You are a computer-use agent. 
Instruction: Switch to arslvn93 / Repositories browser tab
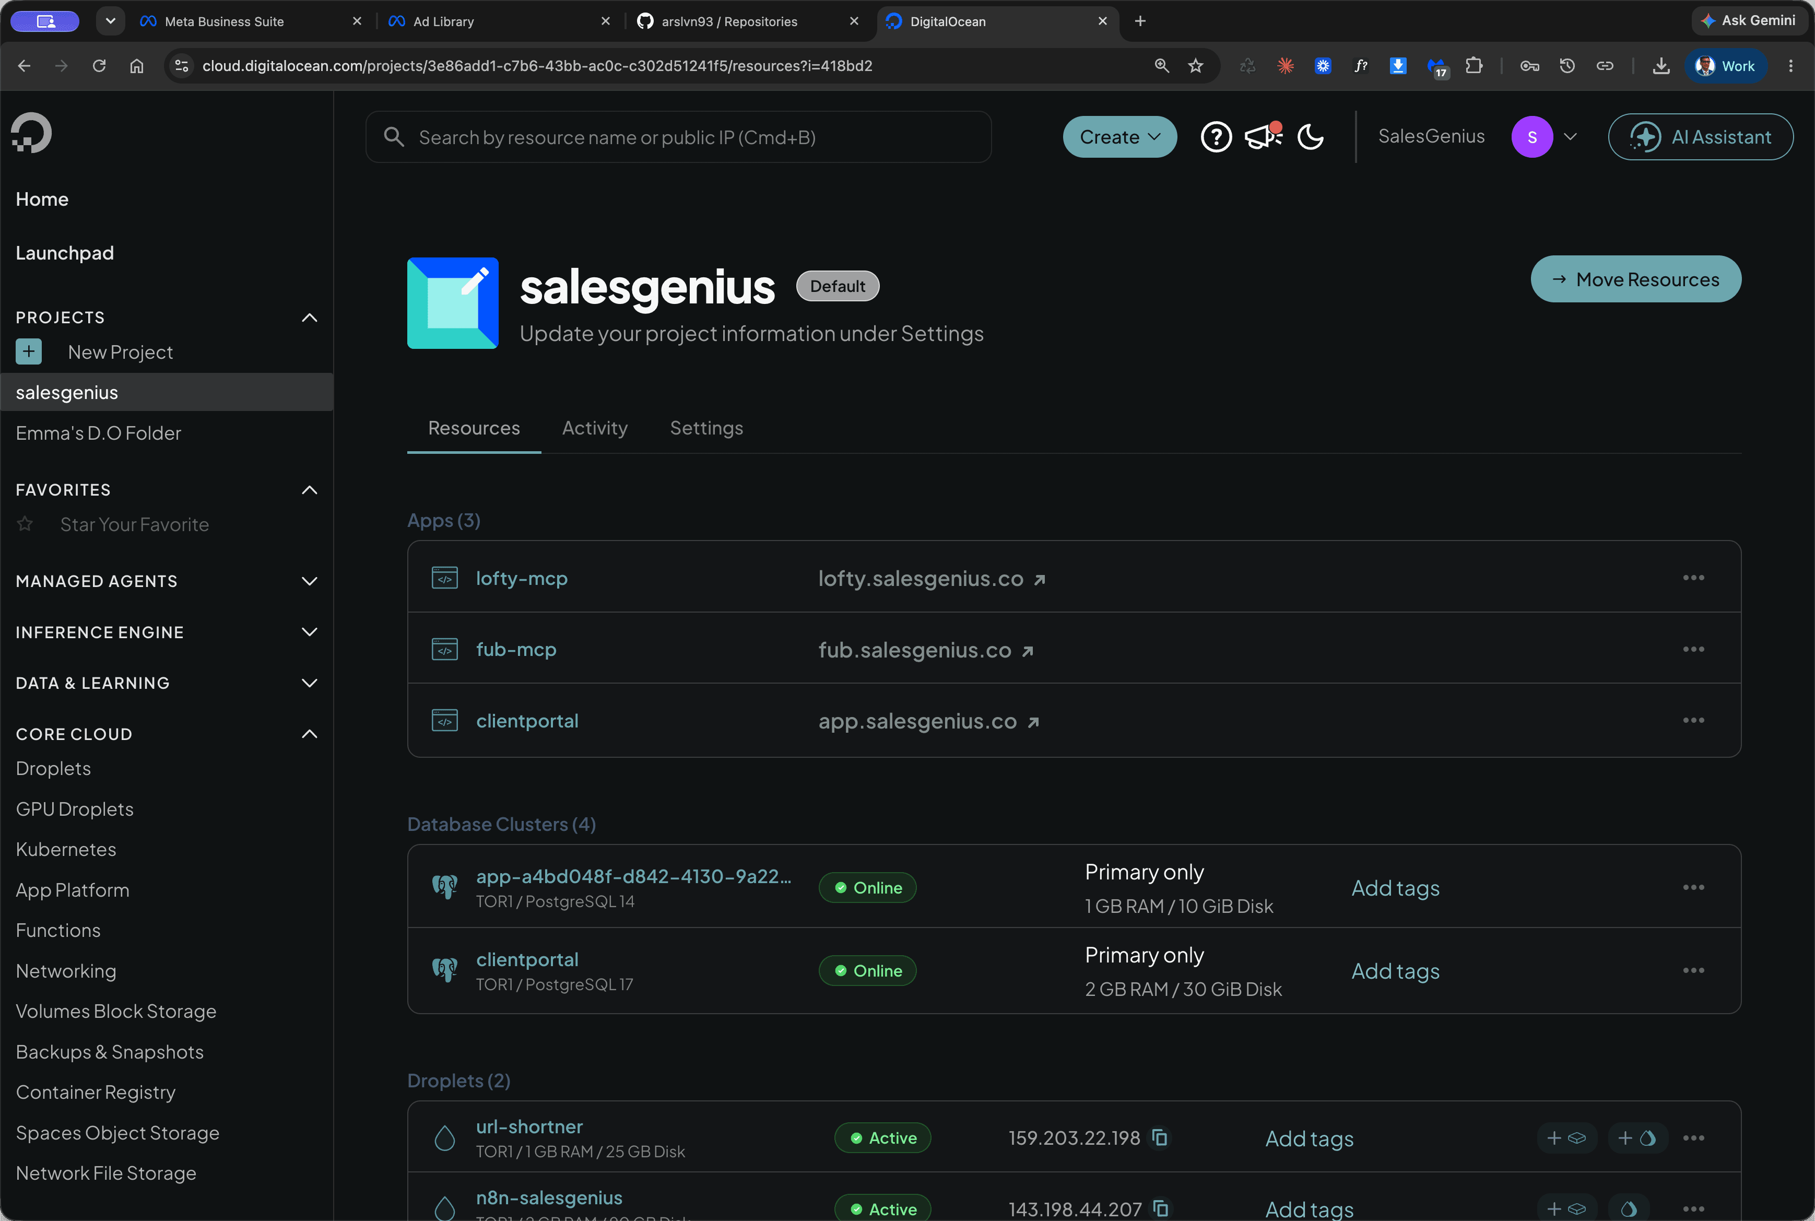(x=748, y=22)
